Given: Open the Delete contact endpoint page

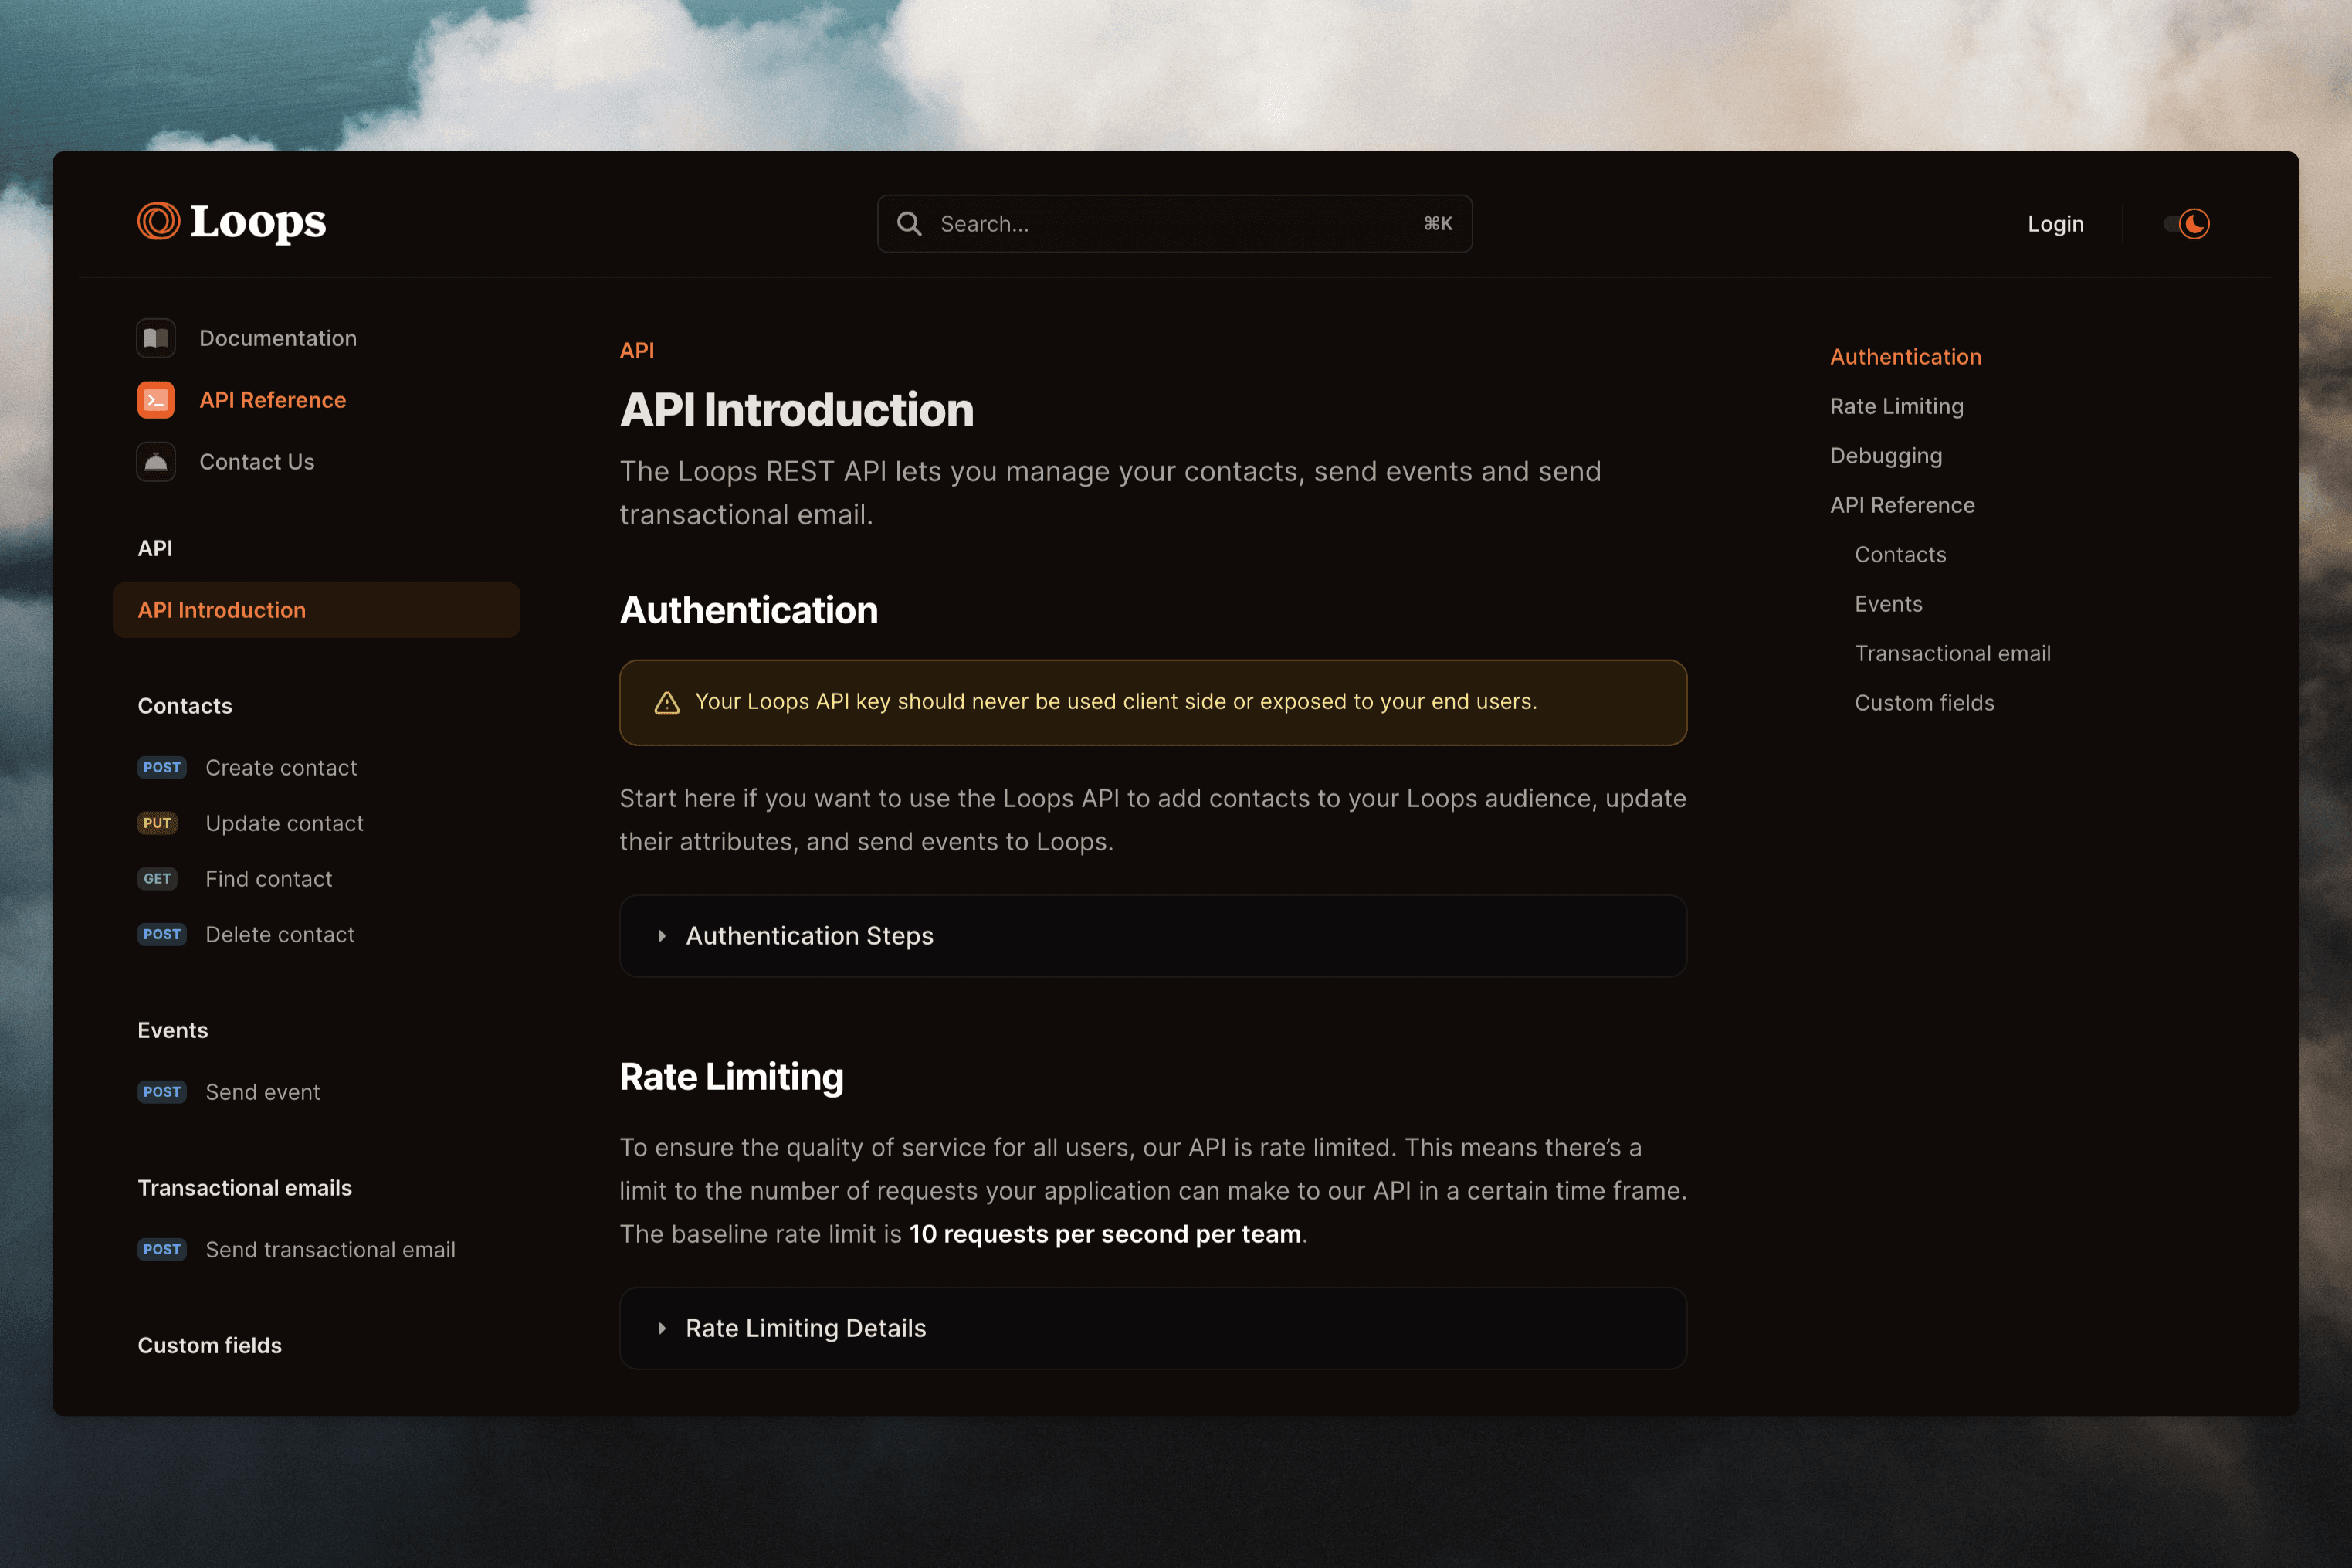Looking at the screenshot, I should pyautogui.click(x=280, y=935).
